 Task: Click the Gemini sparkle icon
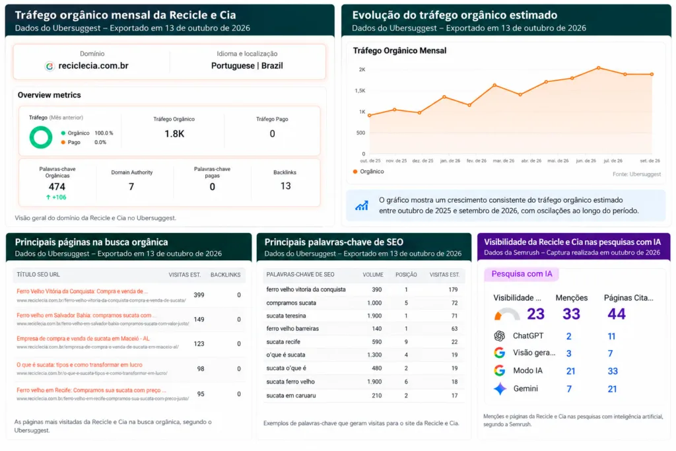point(500,389)
